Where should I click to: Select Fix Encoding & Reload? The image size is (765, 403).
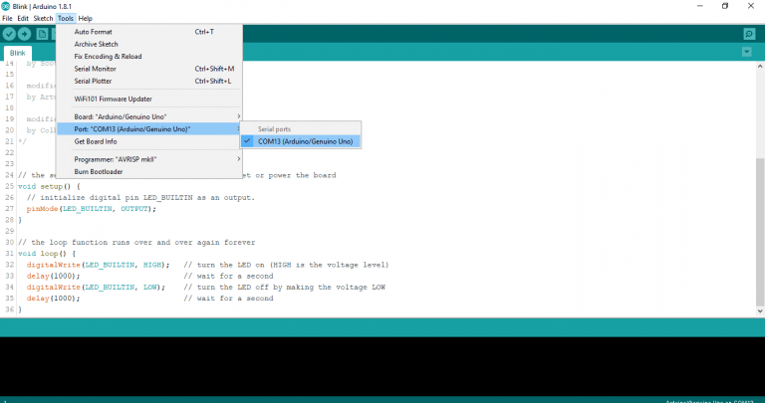(149, 56)
